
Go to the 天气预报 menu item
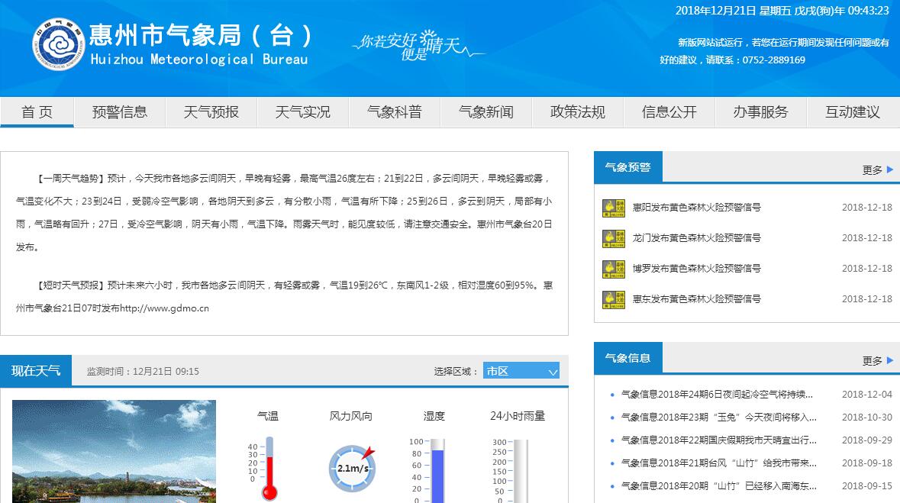(211, 112)
